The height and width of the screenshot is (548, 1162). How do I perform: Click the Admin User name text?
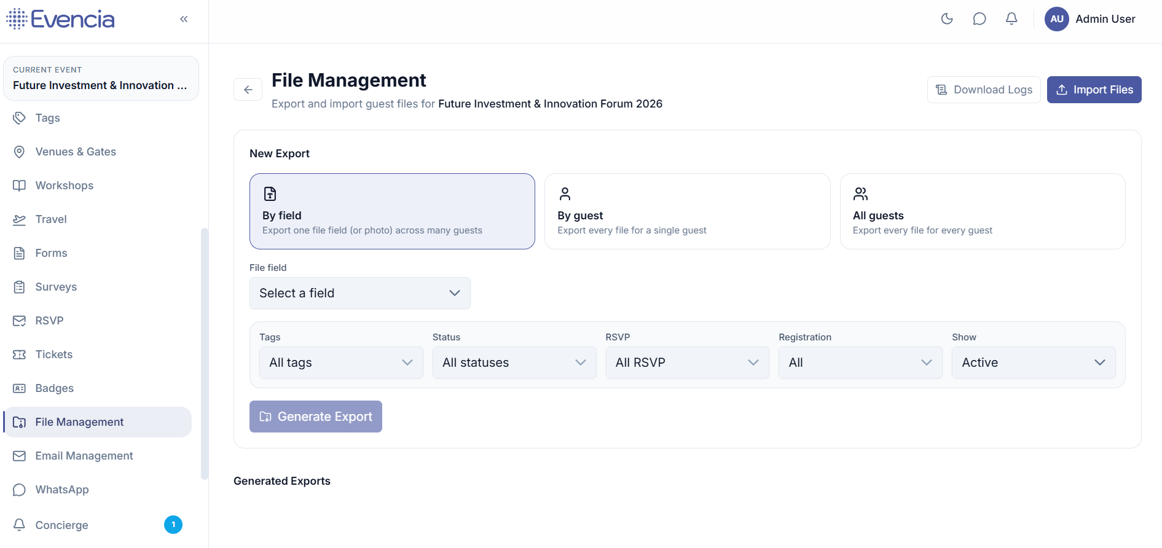tap(1105, 19)
